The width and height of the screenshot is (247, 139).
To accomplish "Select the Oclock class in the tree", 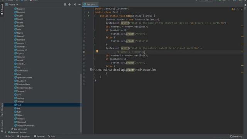I will [20, 54].
